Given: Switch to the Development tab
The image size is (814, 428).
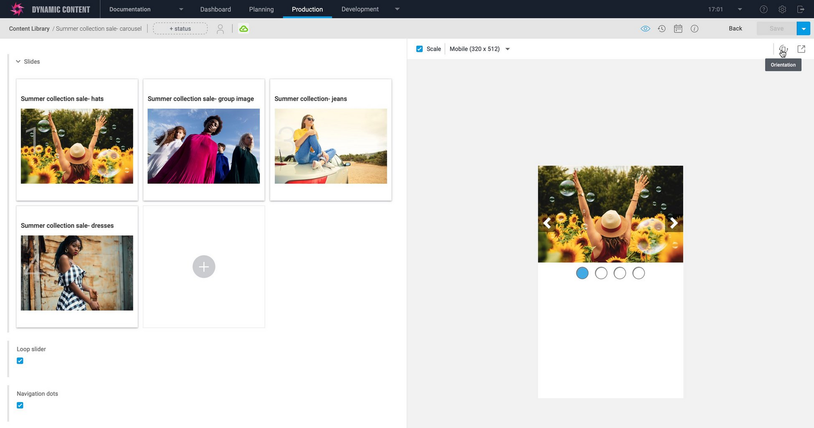Looking at the screenshot, I should coord(359,9).
